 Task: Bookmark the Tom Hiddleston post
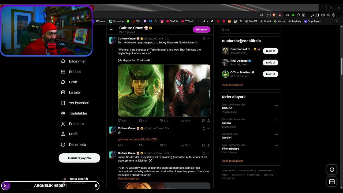pyautogui.click(x=203, y=121)
